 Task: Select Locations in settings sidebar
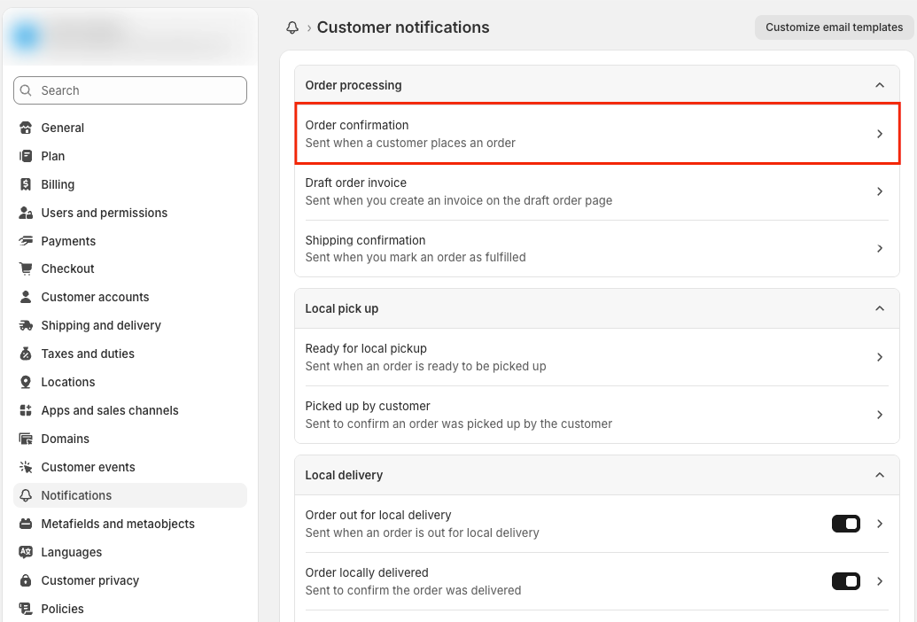[130, 382]
